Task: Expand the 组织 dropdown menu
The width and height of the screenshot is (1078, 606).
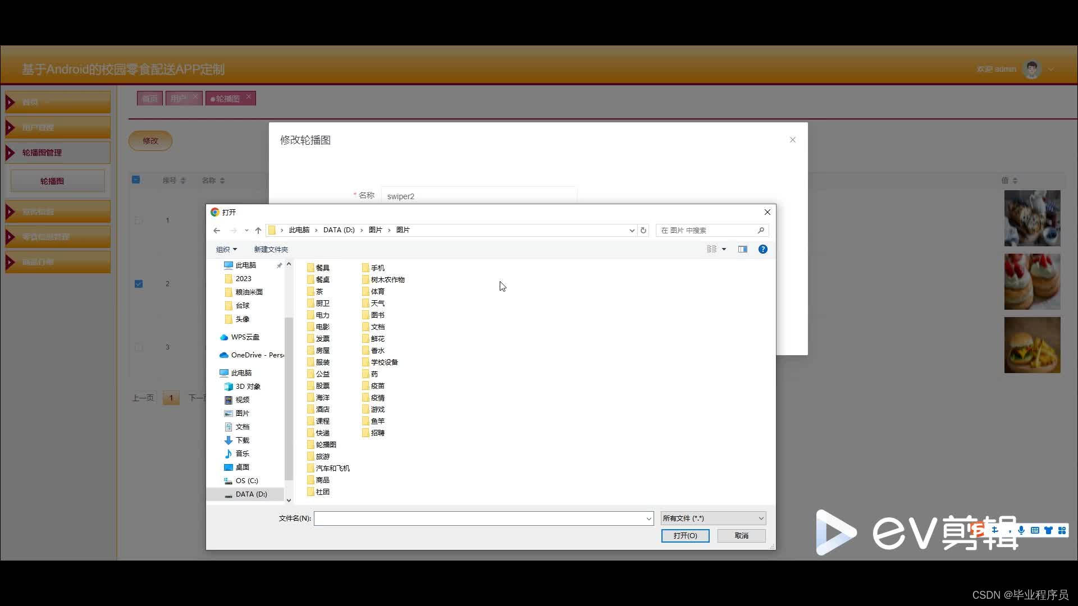Action: coord(226,249)
